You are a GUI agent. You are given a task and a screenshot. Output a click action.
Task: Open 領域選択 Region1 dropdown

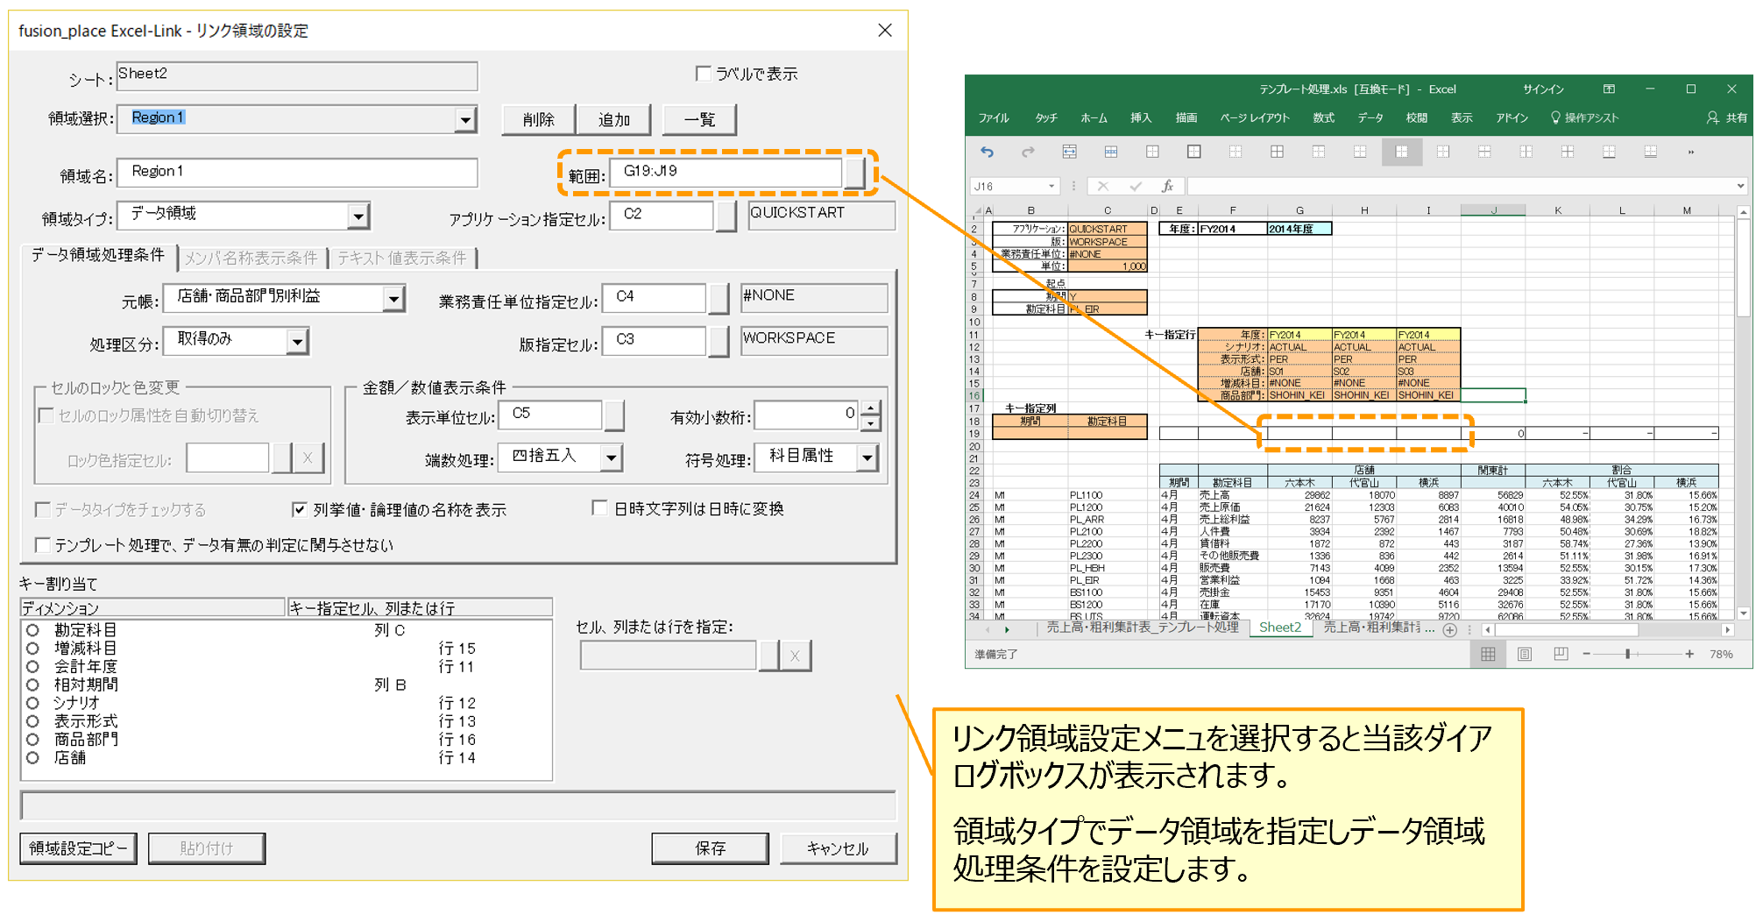465,119
